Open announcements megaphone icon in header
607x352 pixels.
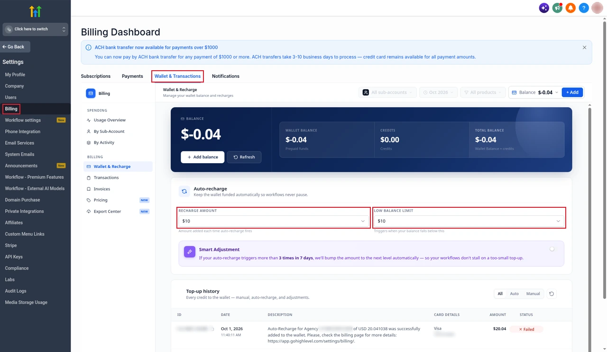coord(557,8)
